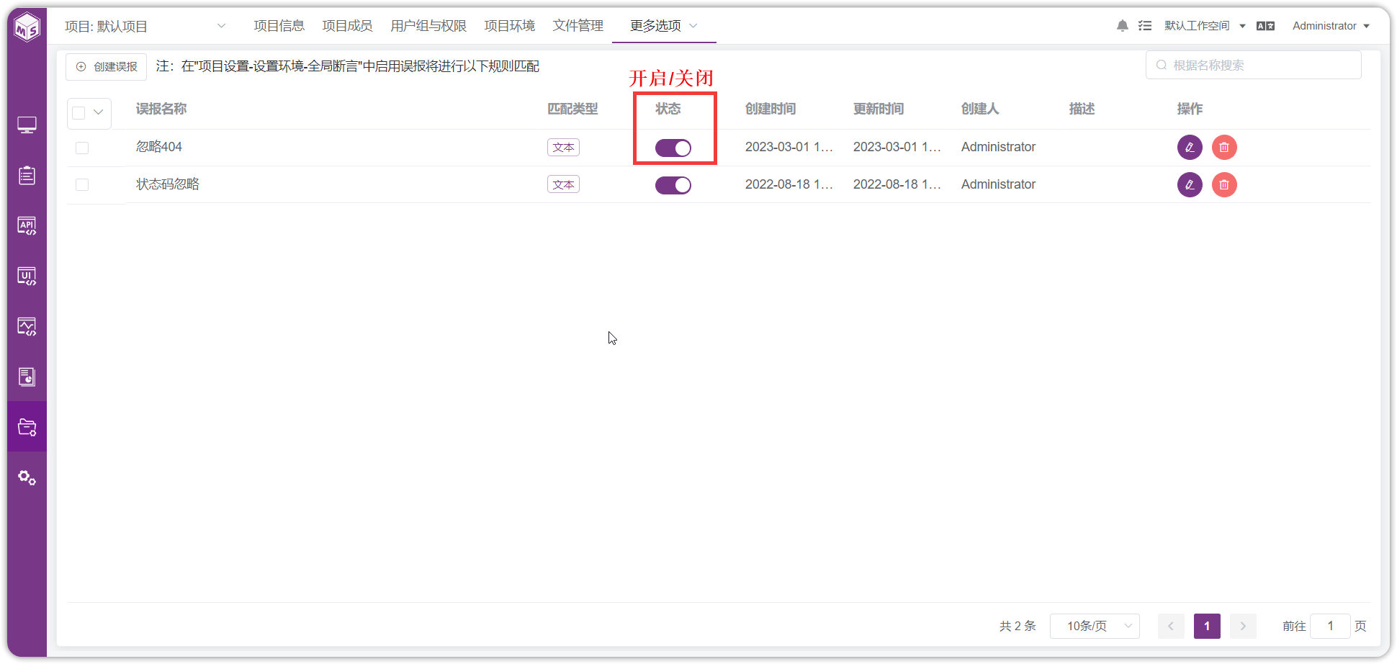Open the task list icon
1397x664 pixels.
(1145, 26)
